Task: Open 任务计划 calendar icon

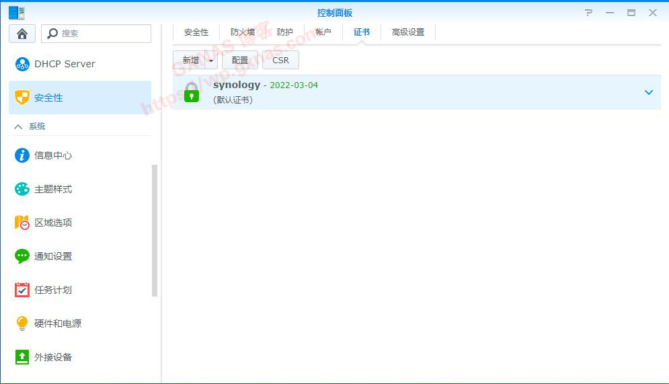Action: (22, 290)
